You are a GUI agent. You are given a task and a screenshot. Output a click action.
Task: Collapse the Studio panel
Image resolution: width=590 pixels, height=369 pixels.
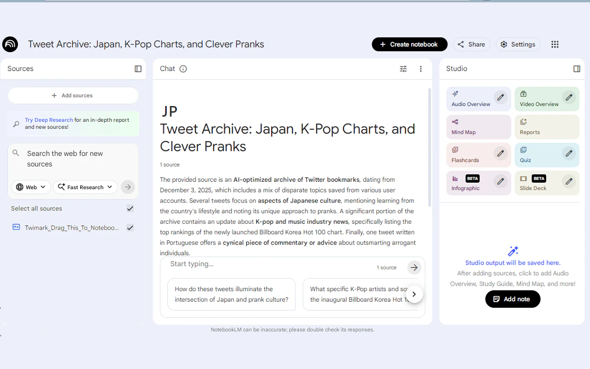click(577, 69)
